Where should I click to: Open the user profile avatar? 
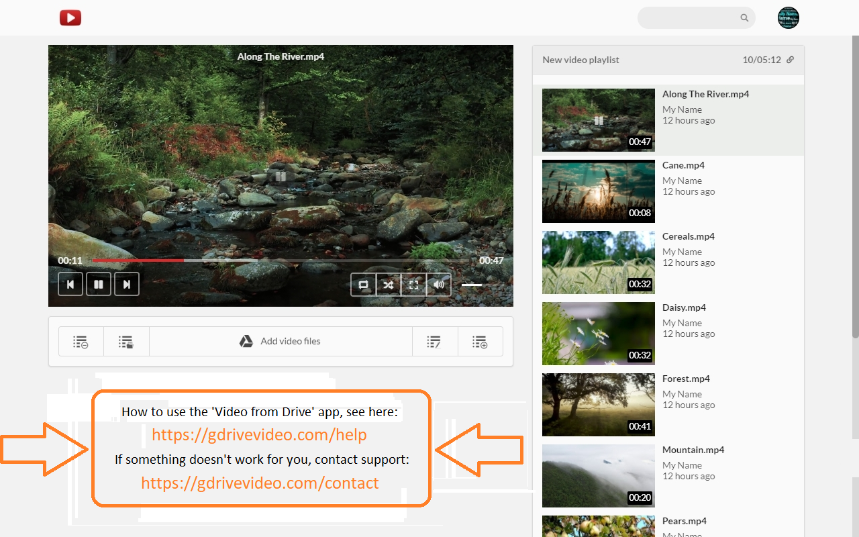coord(789,18)
